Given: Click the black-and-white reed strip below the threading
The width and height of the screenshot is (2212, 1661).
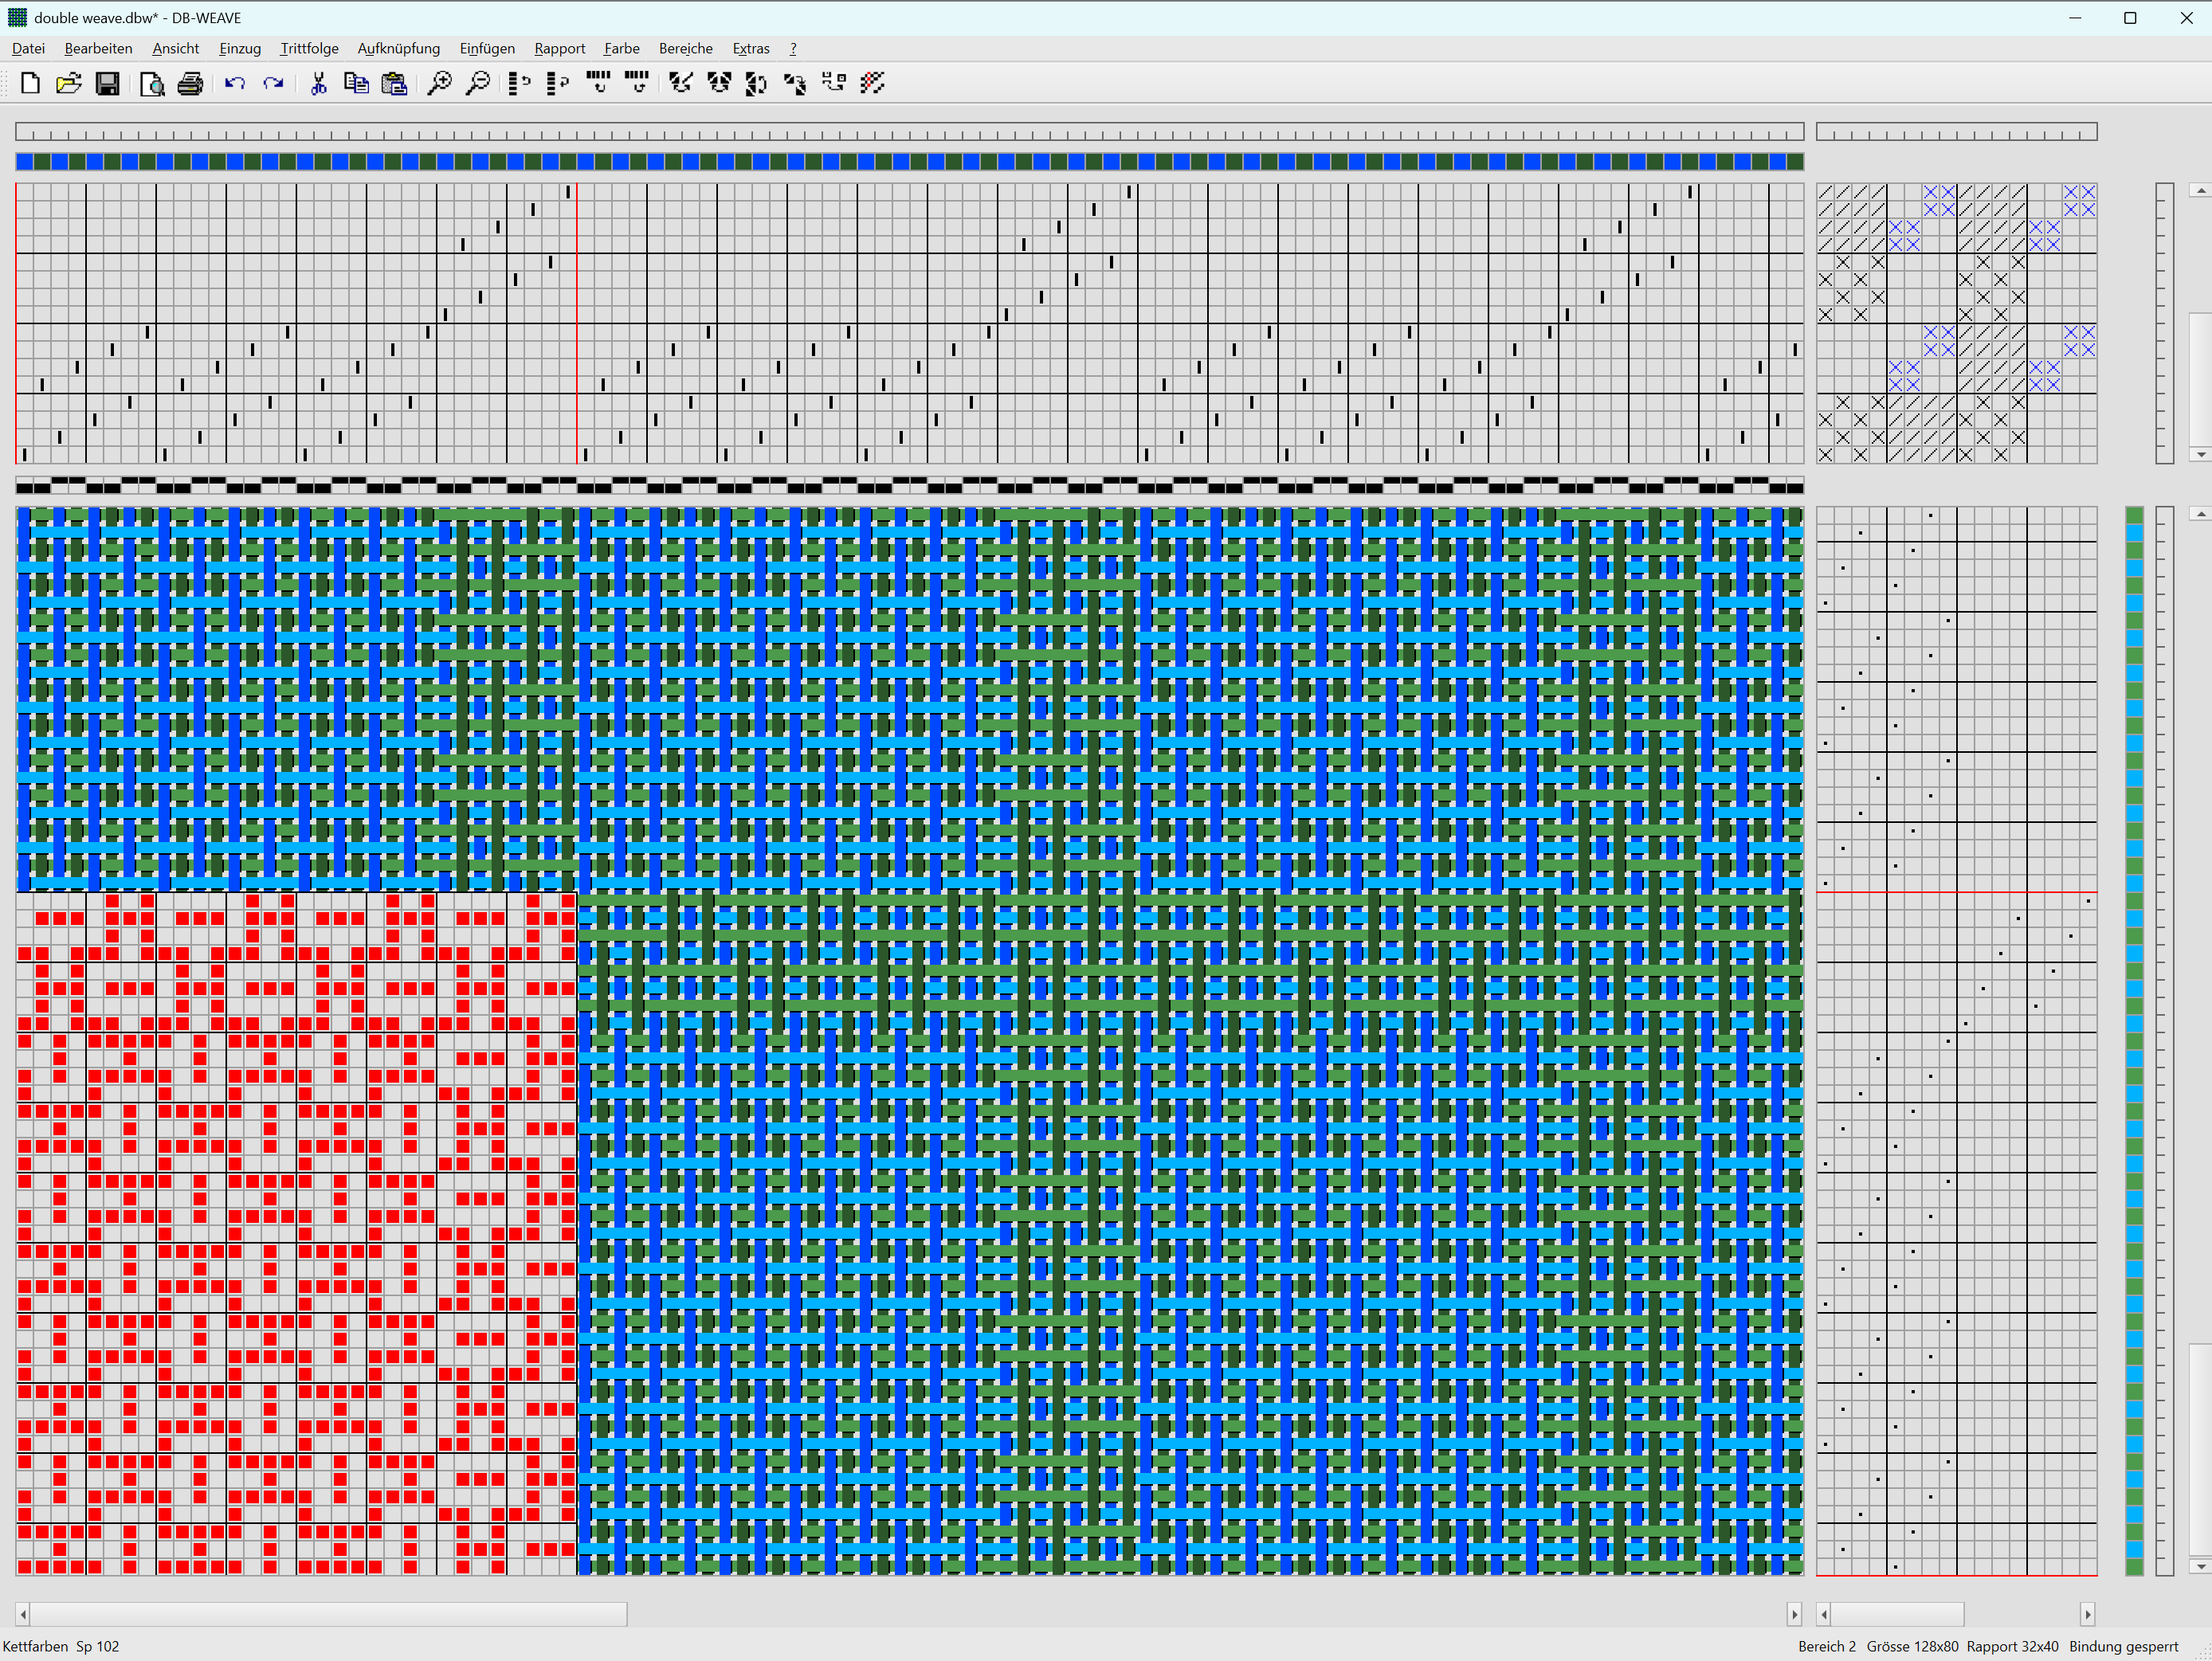Looking at the screenshot, I should pyautogui.click(x=910, y=485).
